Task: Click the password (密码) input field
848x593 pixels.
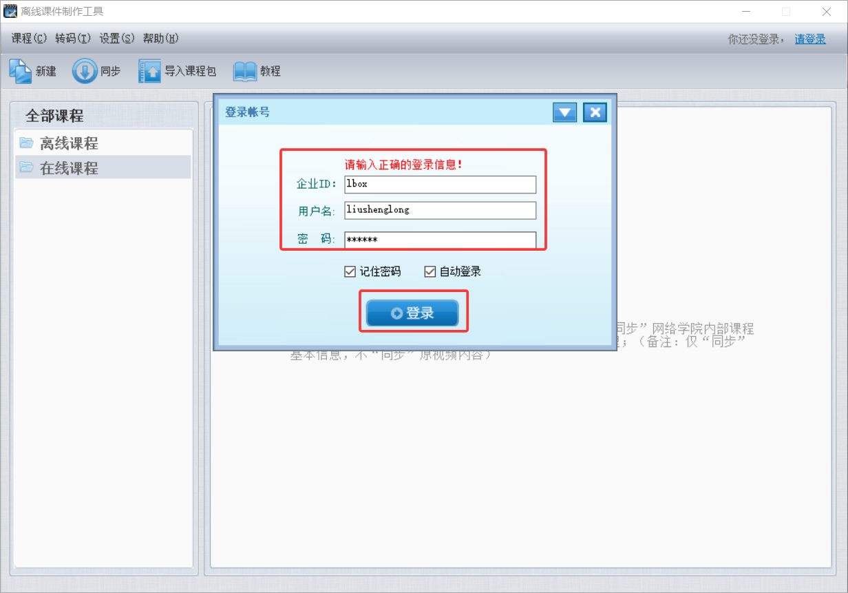Action: [x=440, y=240]
